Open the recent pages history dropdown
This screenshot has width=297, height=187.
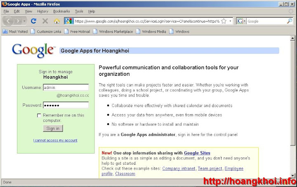(24, 21)
